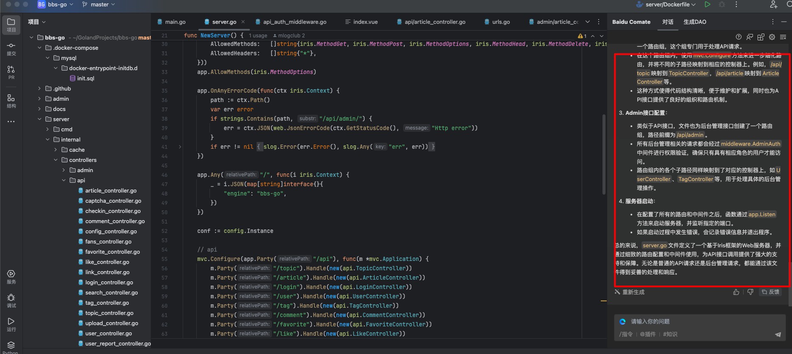Switch to the admin/article_controller tab
The width and height of the screenshot is (792, 354).
point(554,22)
